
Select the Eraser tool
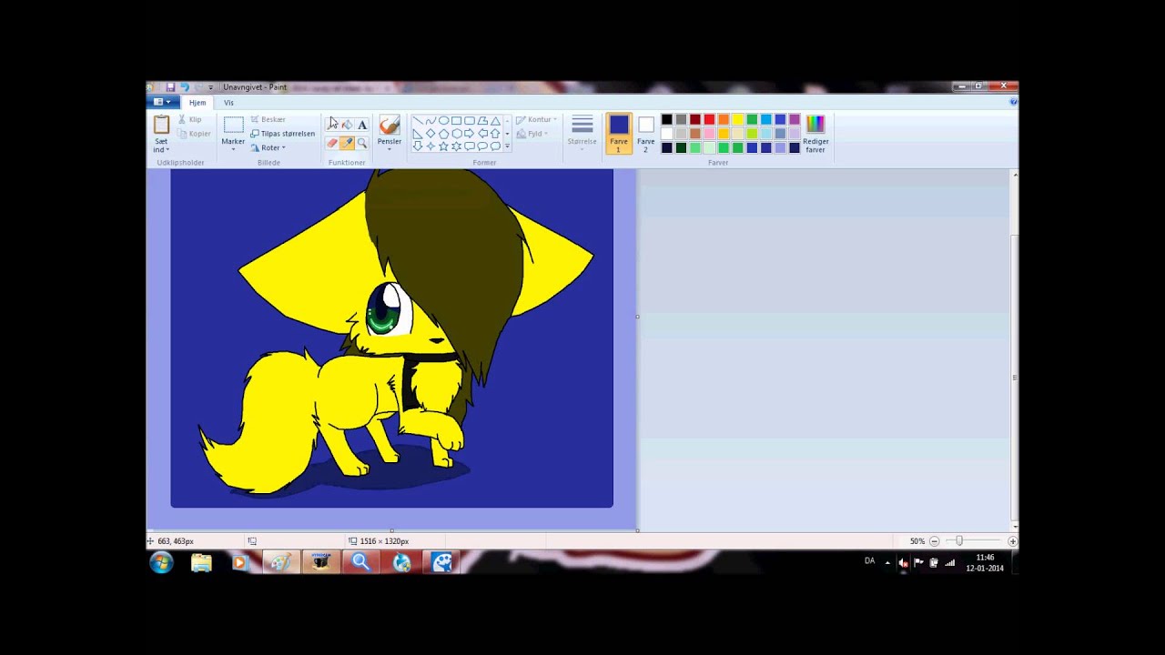pos(333,143)
